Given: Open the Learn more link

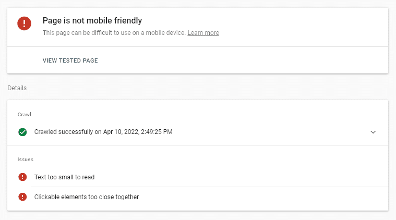Looking at the screenshot, I should tap(203, 33).
